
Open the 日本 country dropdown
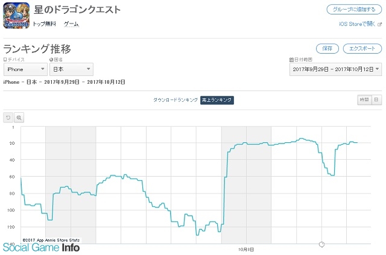point(71,69)
